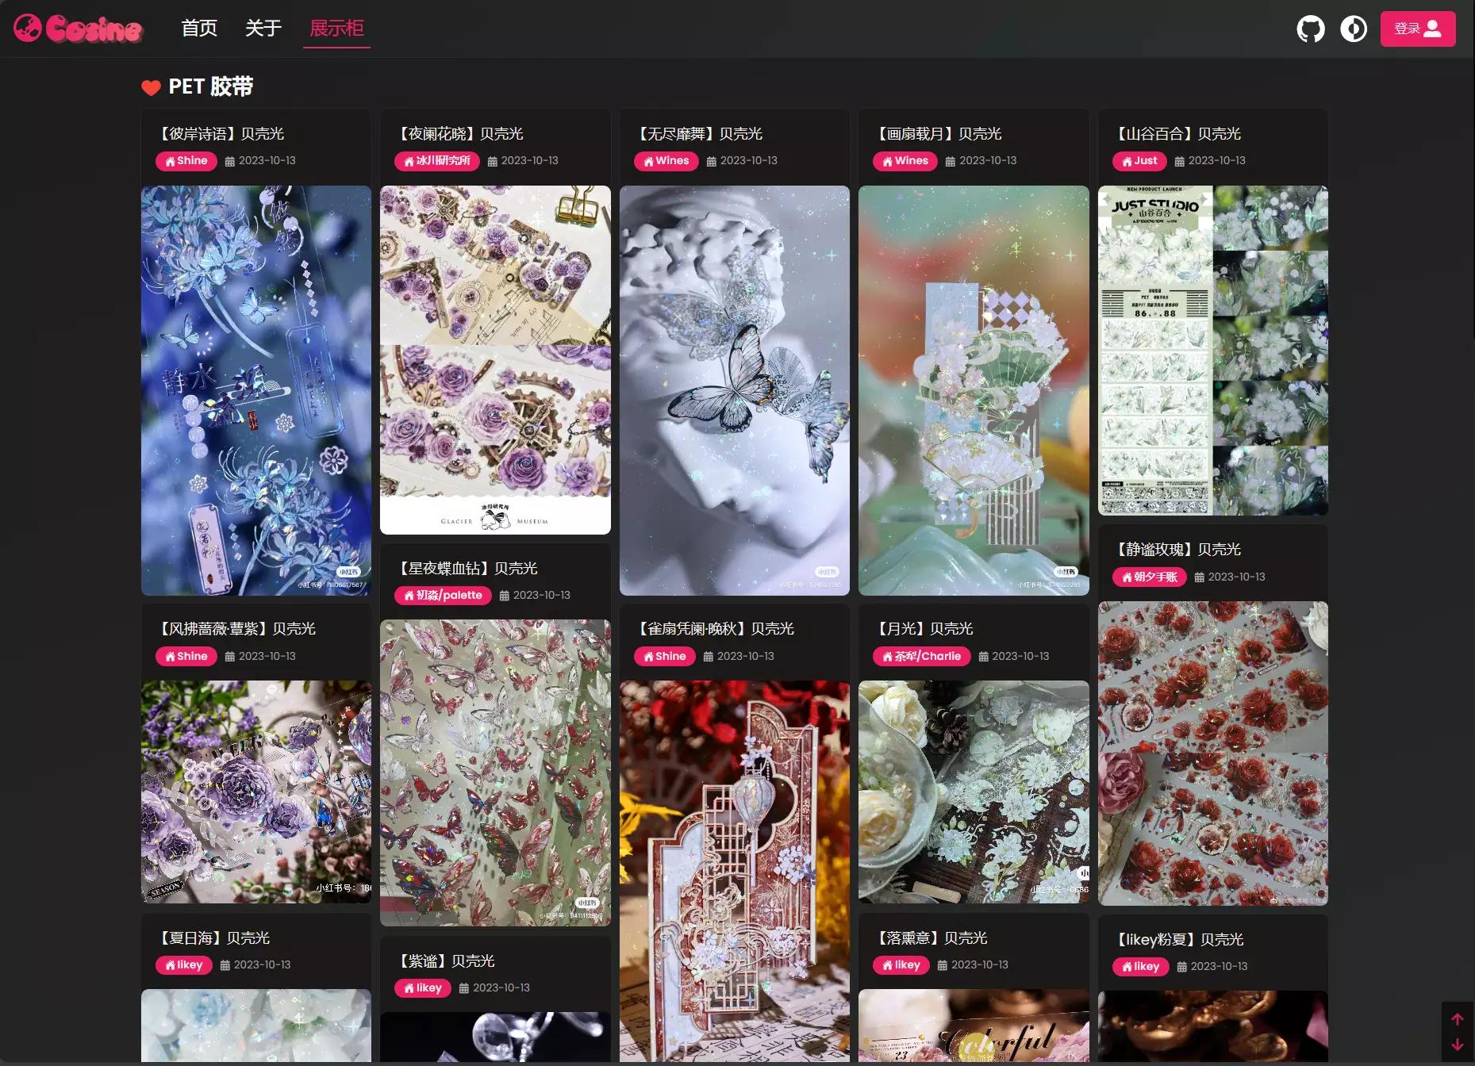Image resolution: width=1475 pixels, height=1066 pixels.
Task: Click the 冰川研究所 brand tag
Action: (437, 161)
